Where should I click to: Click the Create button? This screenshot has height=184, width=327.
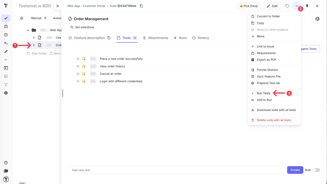295,170
